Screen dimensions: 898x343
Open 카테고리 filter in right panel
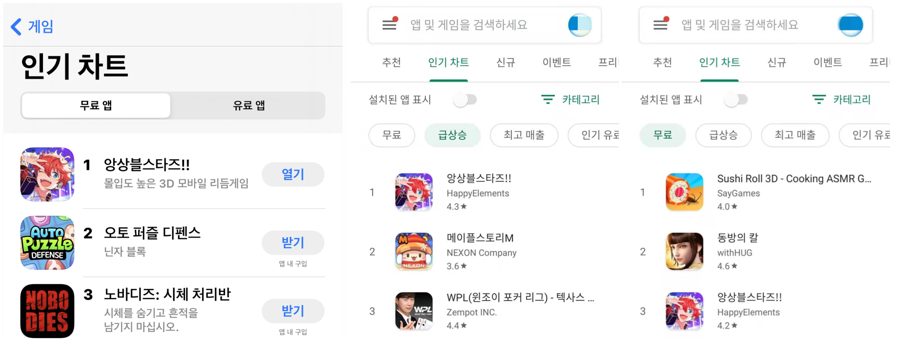tap(842, 100)
